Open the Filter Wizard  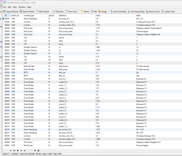coord(42,12)
